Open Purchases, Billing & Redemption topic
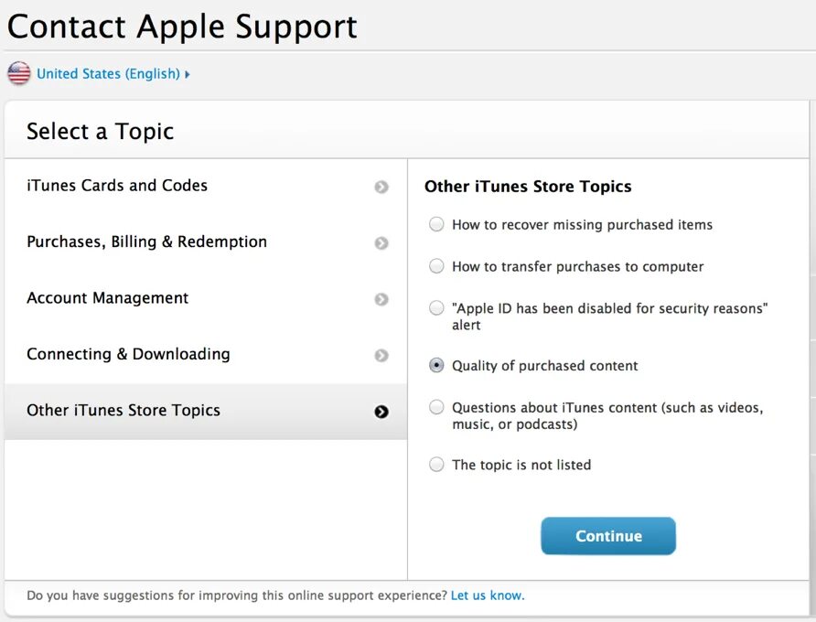The image size is (816, 622). tap(206, 243)
